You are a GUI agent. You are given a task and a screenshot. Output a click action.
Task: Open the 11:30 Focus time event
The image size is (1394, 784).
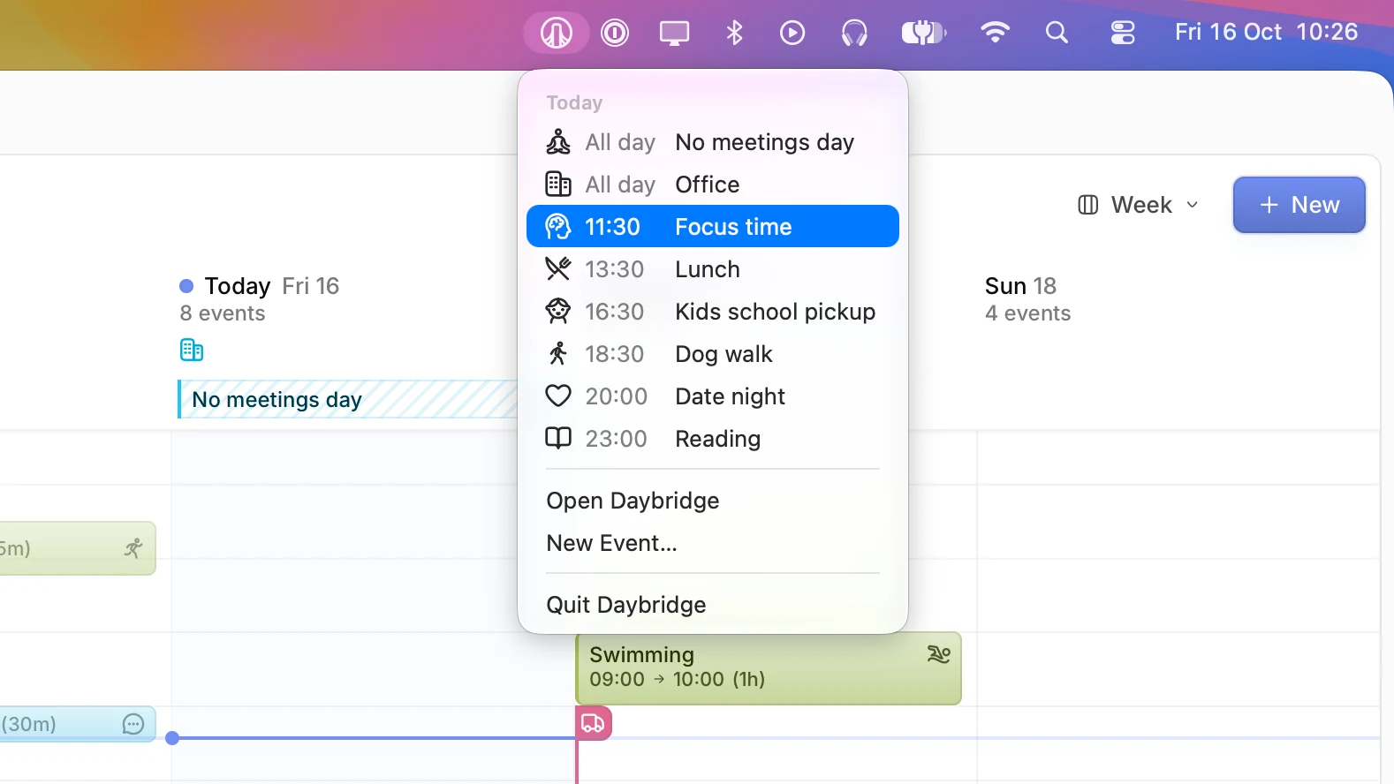[713, 227]
